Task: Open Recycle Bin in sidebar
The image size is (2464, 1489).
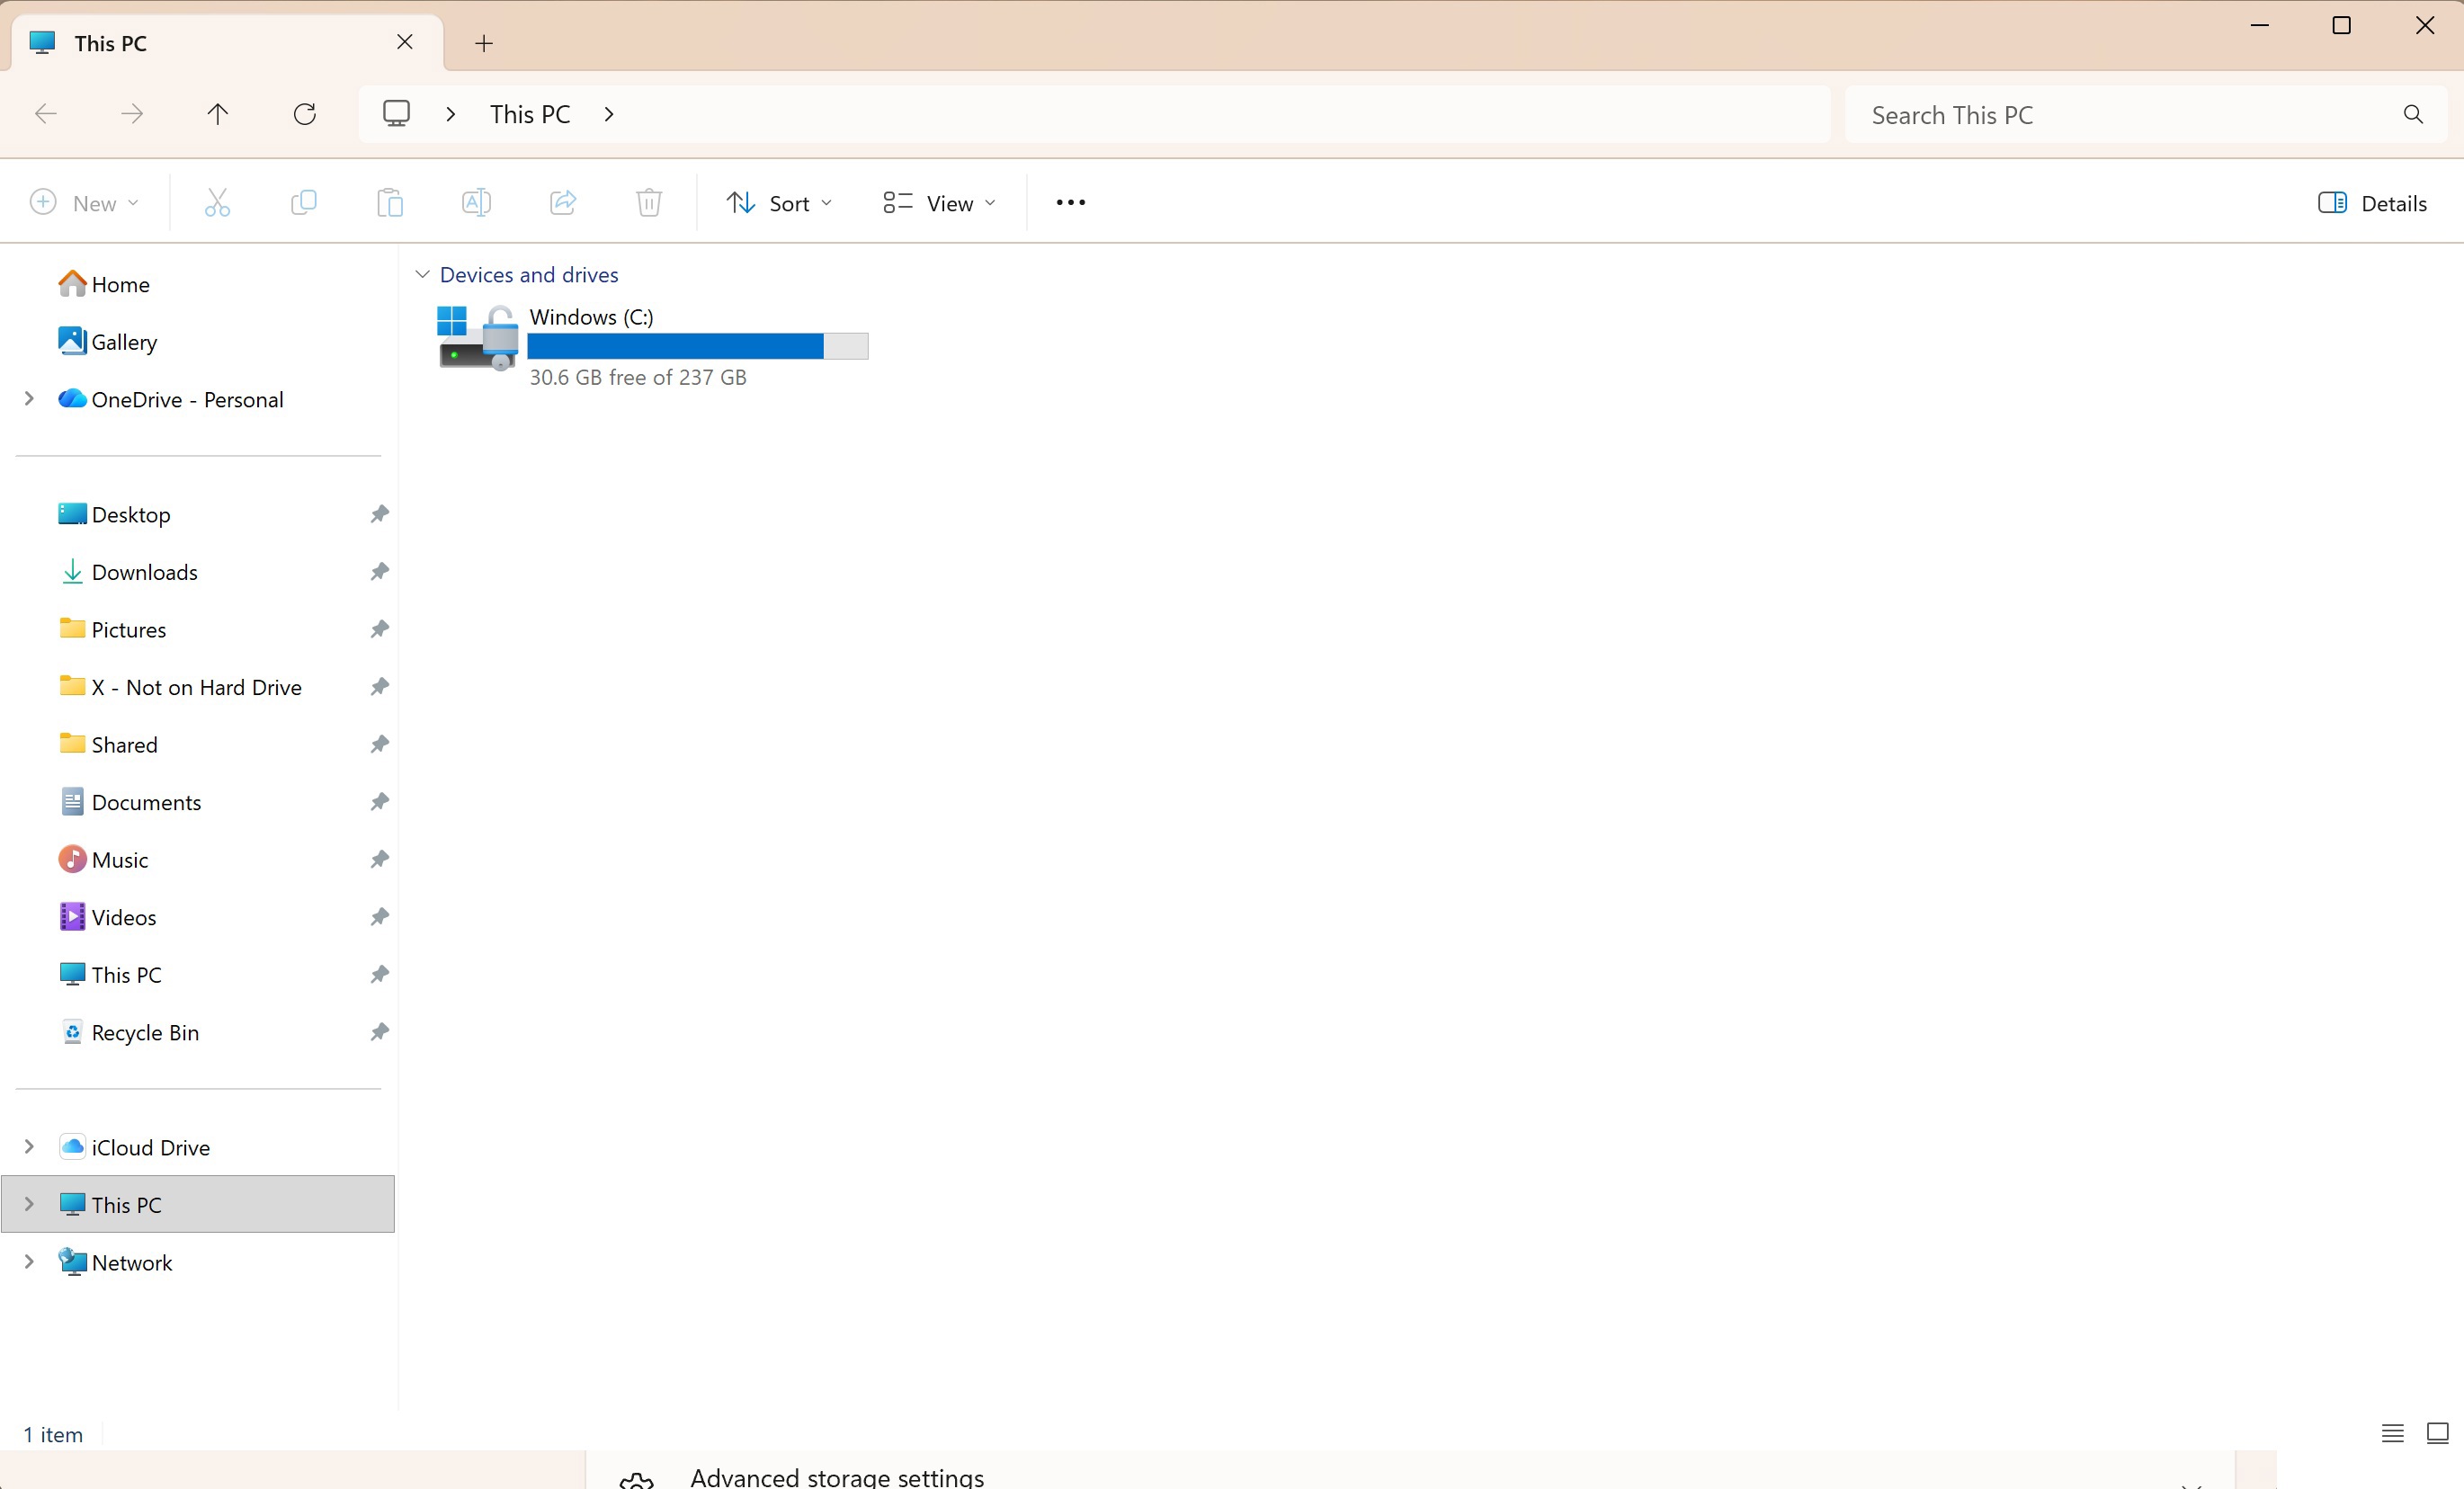Action: point(129,1032)
